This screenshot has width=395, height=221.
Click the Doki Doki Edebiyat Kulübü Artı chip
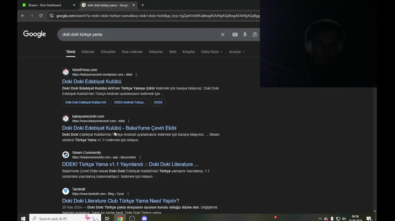(86, 102)
